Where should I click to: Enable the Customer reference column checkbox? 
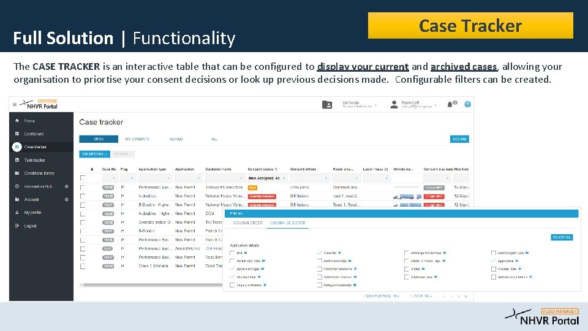point(320,268)
